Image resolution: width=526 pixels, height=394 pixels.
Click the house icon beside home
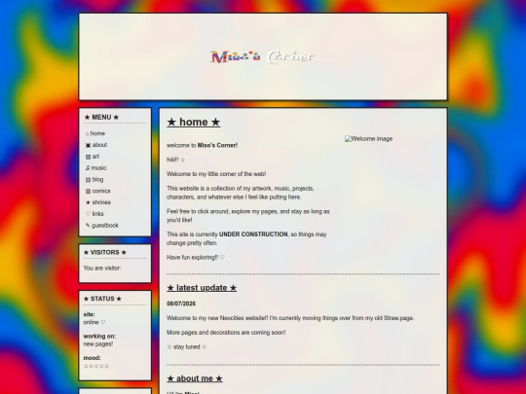pyautogui.click(x=88, y=133)
